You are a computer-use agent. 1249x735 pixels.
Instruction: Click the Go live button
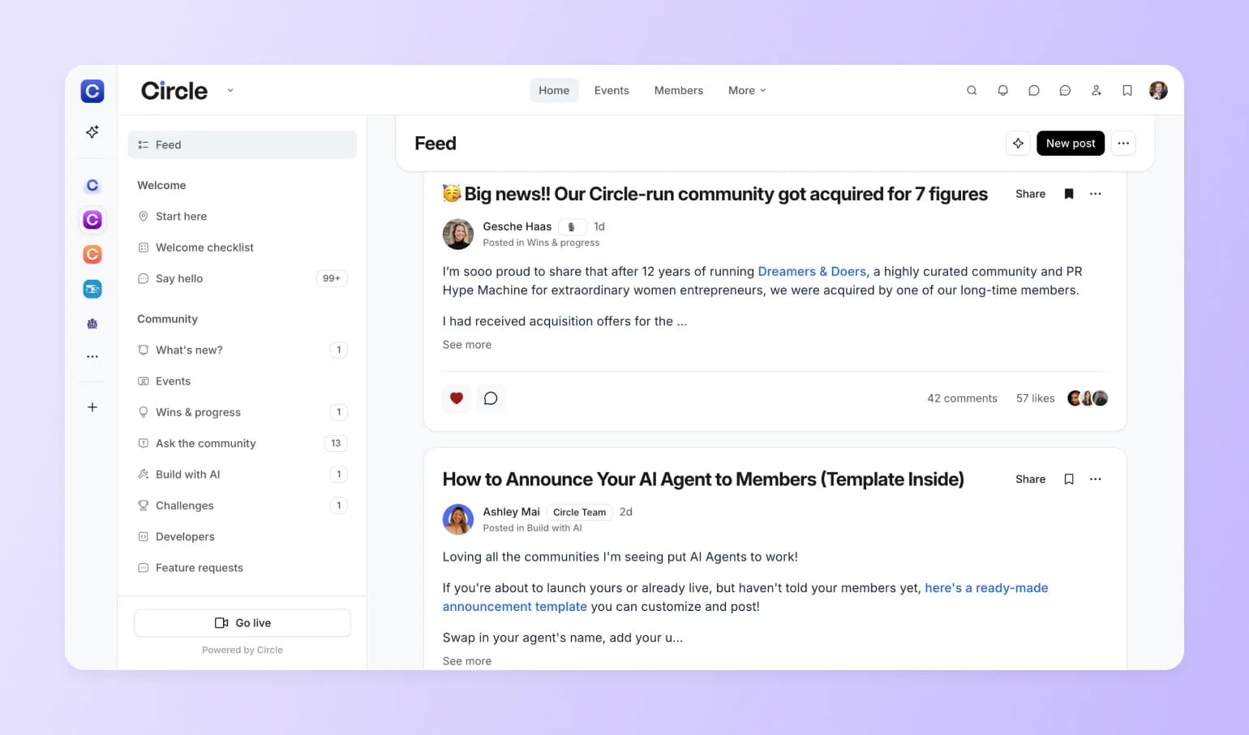click(243, 623)
